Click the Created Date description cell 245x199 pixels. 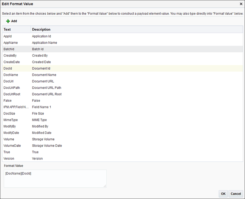click(41, 62)
